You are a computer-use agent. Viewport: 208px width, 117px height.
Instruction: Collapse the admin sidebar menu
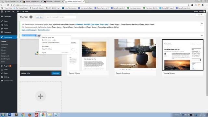point(8,81)
